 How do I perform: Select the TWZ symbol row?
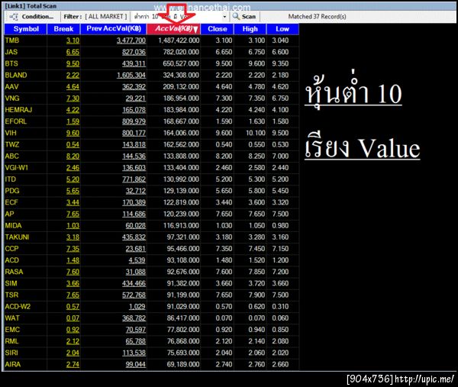tap(152, 144)
